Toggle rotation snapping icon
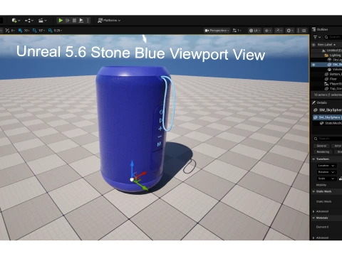 pos(35,31)
